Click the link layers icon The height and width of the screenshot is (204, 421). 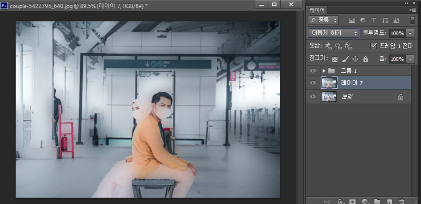[x=327, y=201]
